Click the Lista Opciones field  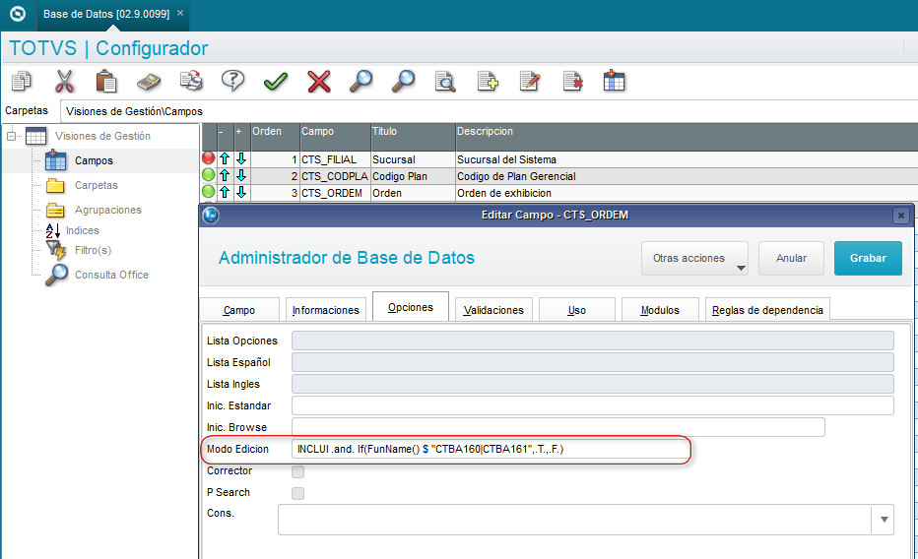tap(593, 341)
